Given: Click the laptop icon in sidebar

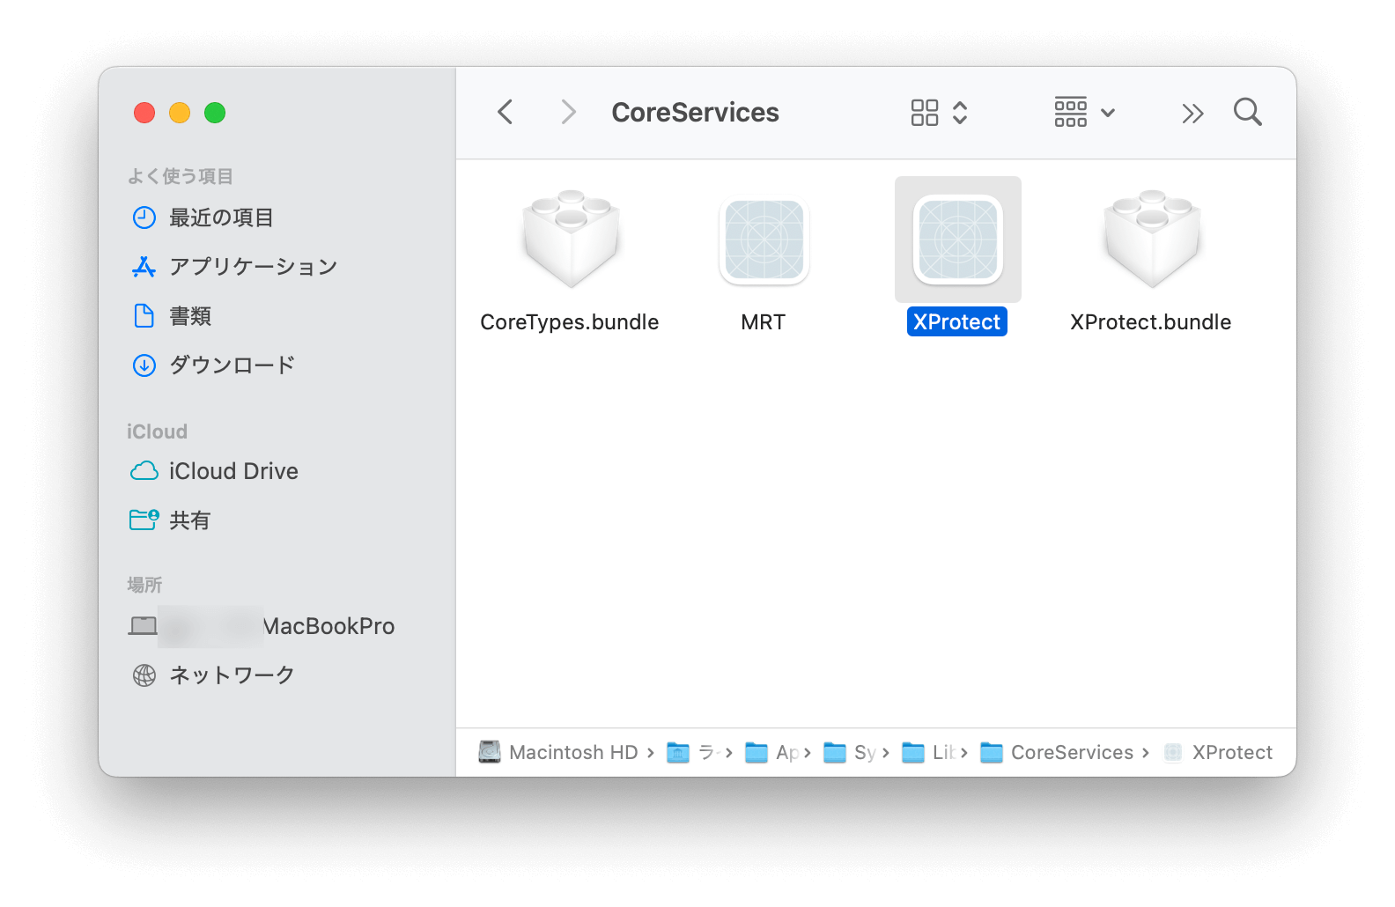Looking at the screenshot, I should pos(143,626).
